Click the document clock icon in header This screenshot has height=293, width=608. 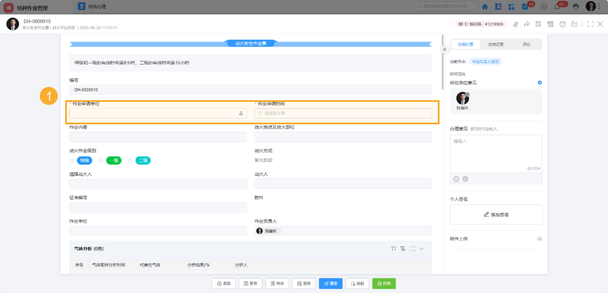[x=538, y=24]
